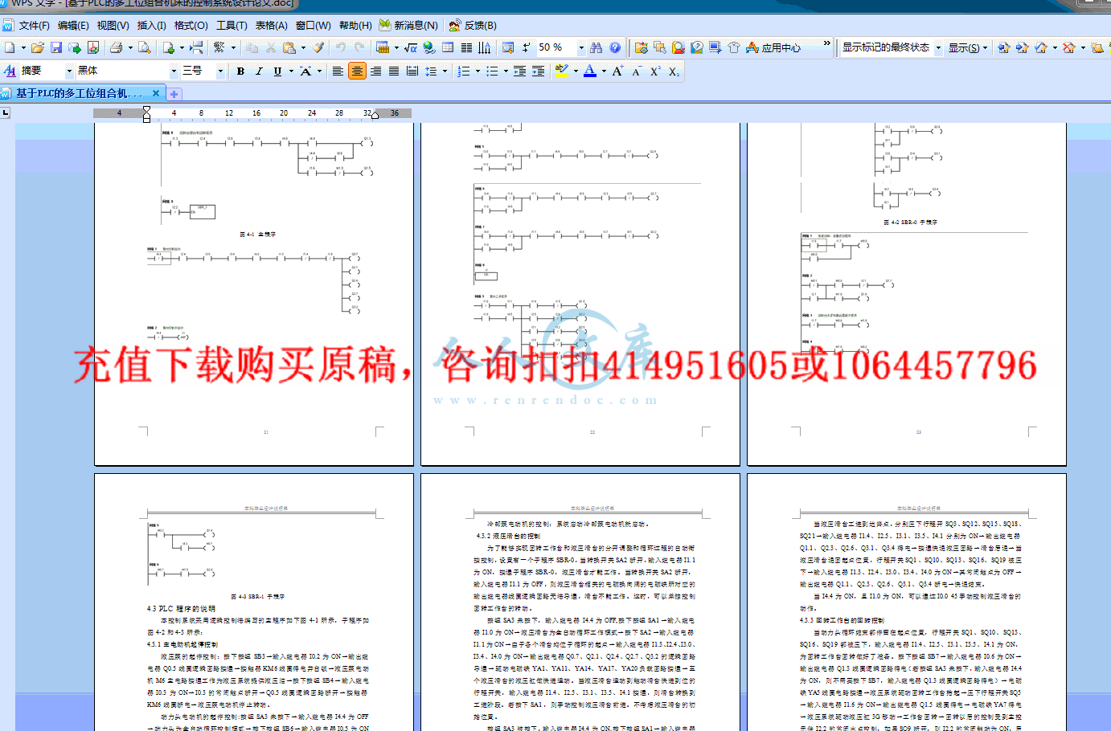Redo the last action

point(359,48)
